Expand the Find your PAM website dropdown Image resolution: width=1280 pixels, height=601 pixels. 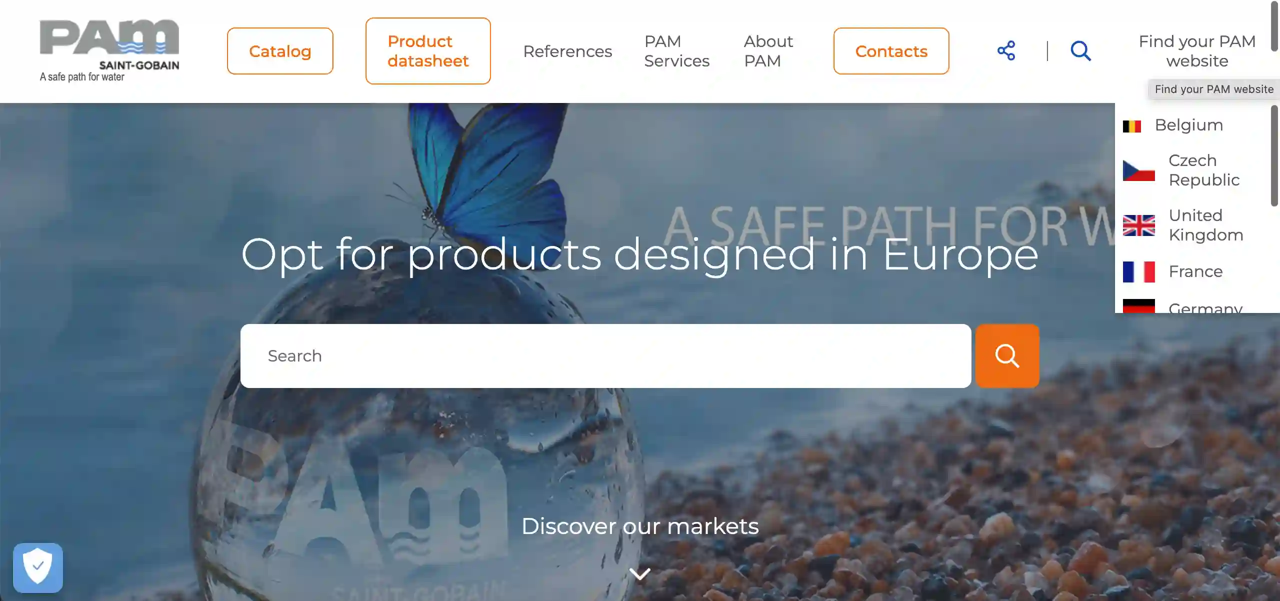[1197, 51]
